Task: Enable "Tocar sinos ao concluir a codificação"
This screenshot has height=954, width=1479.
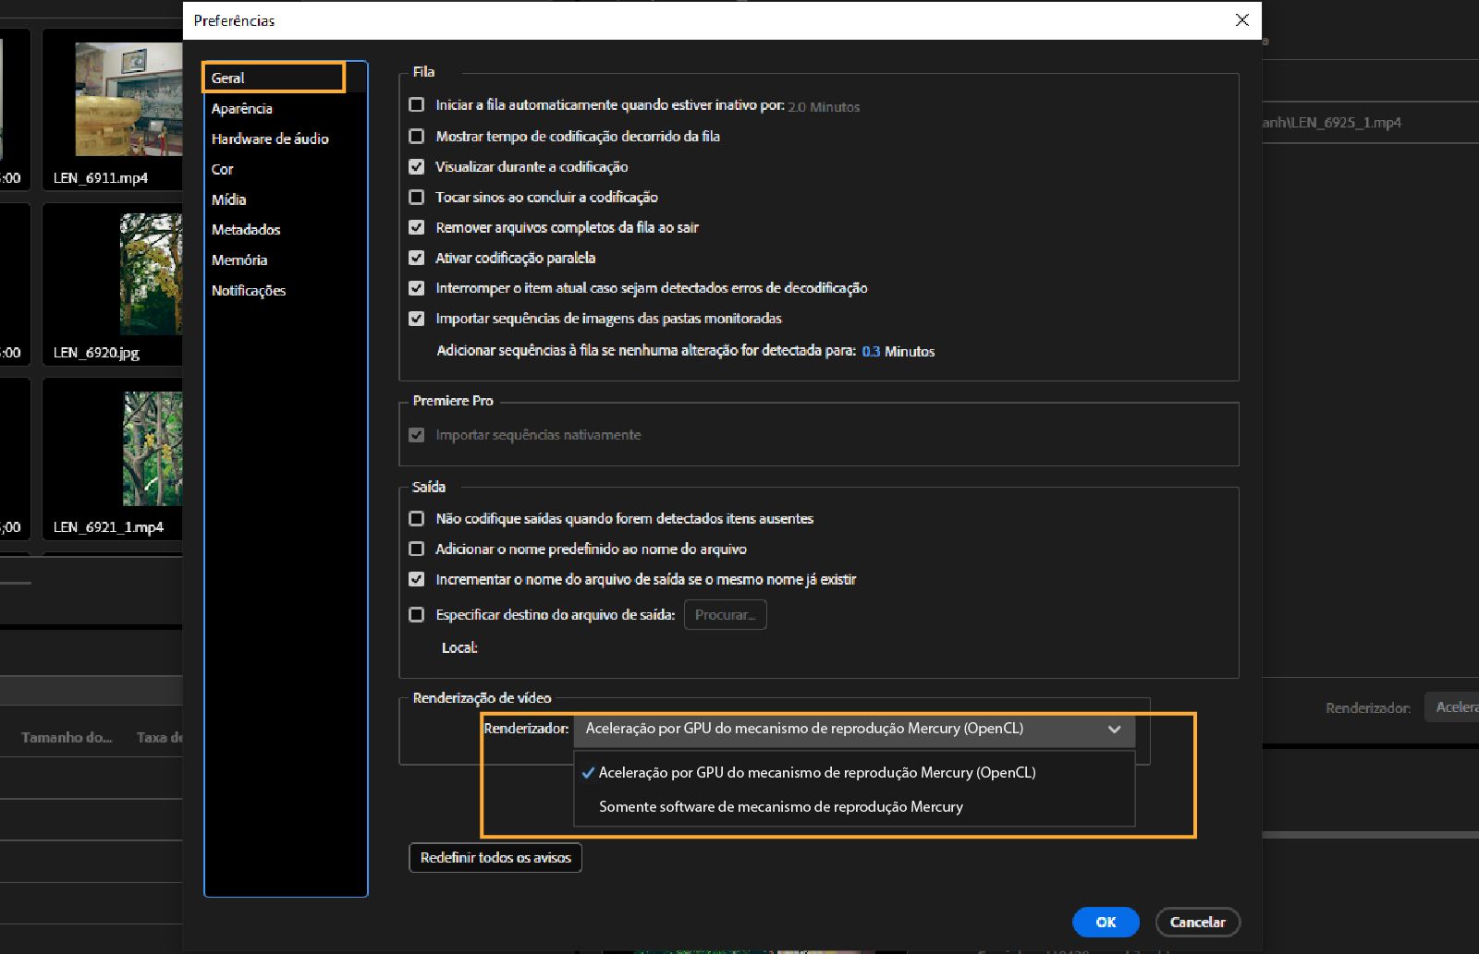Action: (417, 197)
